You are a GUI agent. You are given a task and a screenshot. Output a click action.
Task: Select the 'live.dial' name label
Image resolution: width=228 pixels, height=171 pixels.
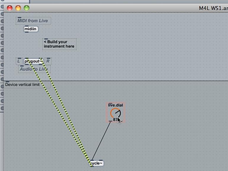pyautogui.click(x=115, y=105)
